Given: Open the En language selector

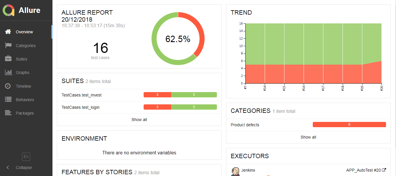Looking at the screenshot, I should (26, 157).
